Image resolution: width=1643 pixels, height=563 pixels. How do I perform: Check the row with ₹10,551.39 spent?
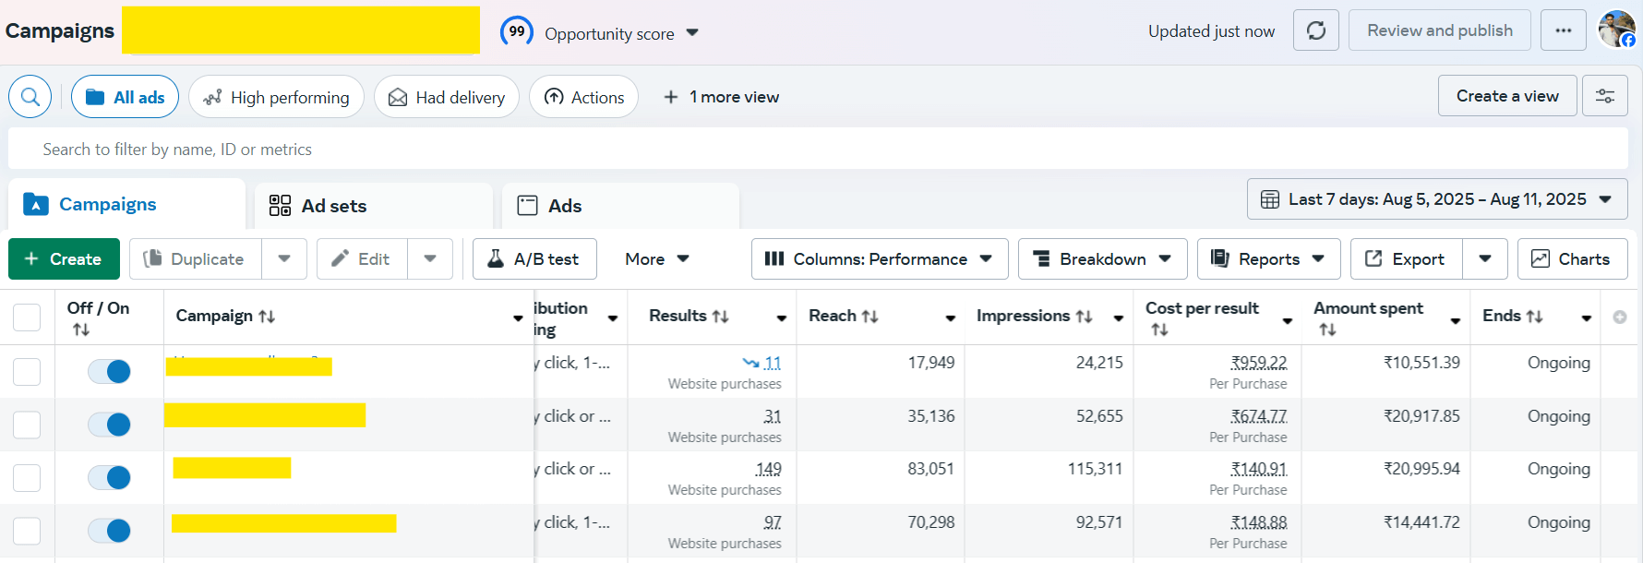coord(27,371)
